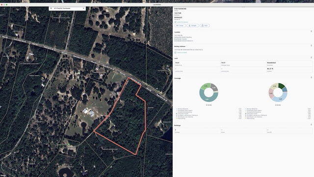The height and width of the screenshot is (177, 314).
Task: Click the Navigate button
Action: tap(193, 26)
